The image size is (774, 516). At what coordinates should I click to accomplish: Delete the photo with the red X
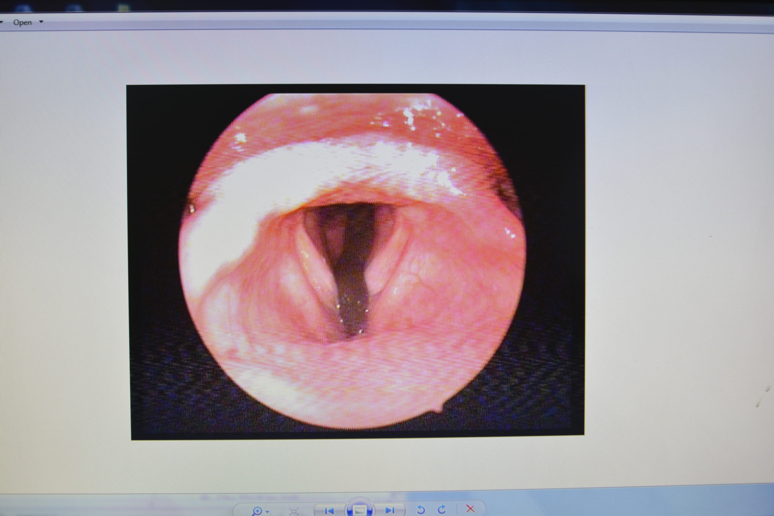pos(470,509)
